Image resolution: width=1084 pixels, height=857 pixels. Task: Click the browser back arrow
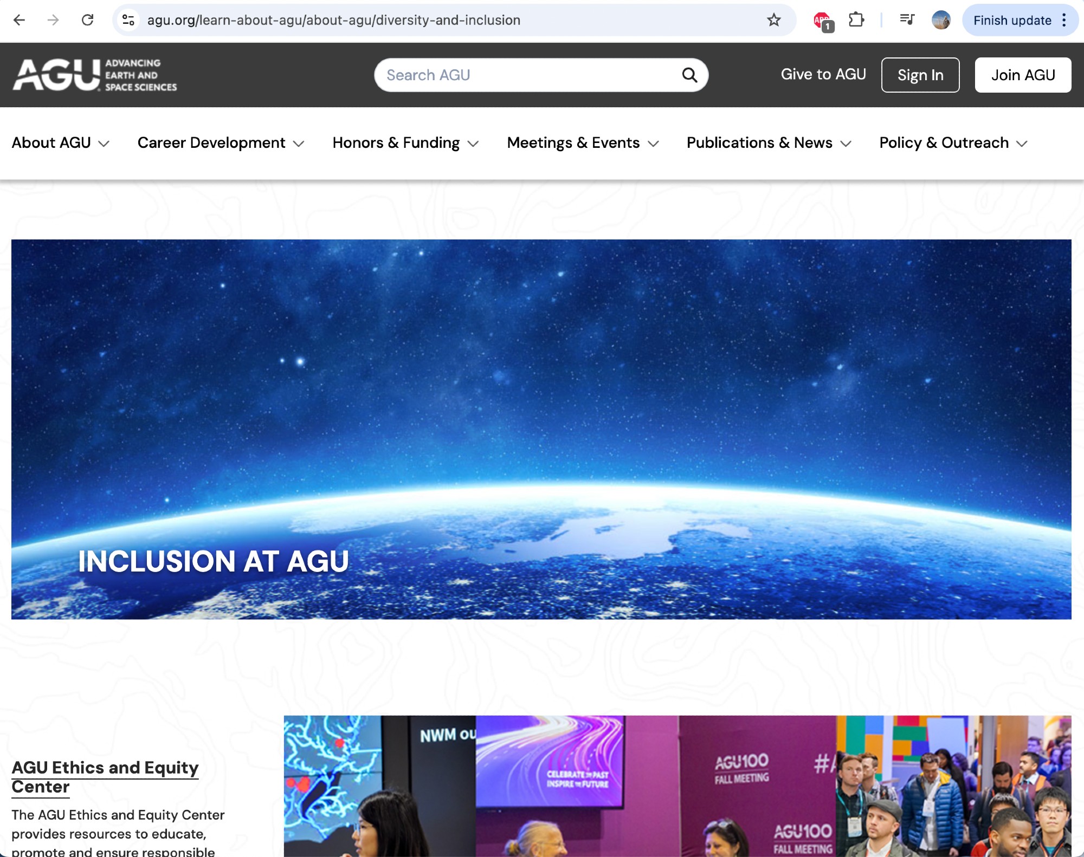click(20, 20)
